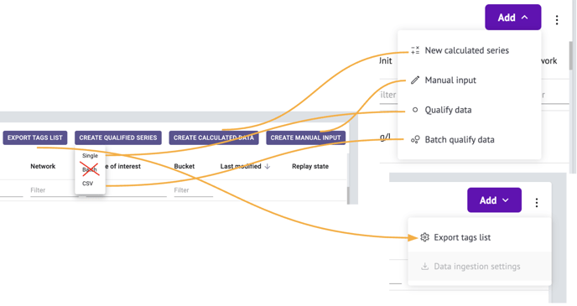Collapse the upper Add dropdown button

coord(513,18)
